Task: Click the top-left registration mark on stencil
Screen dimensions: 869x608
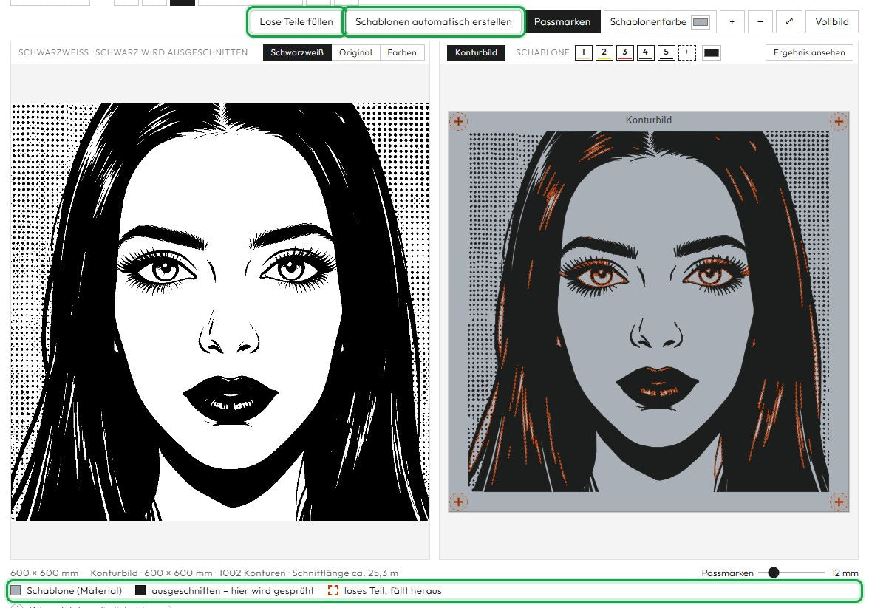Action: click(458, 121)
